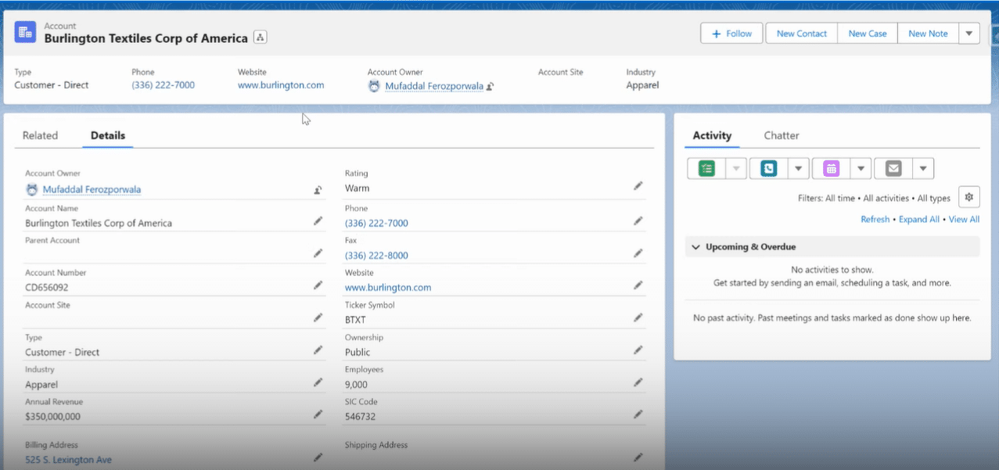Switch to the Related tab
The image size is (999, 470).
click(40, 135)
